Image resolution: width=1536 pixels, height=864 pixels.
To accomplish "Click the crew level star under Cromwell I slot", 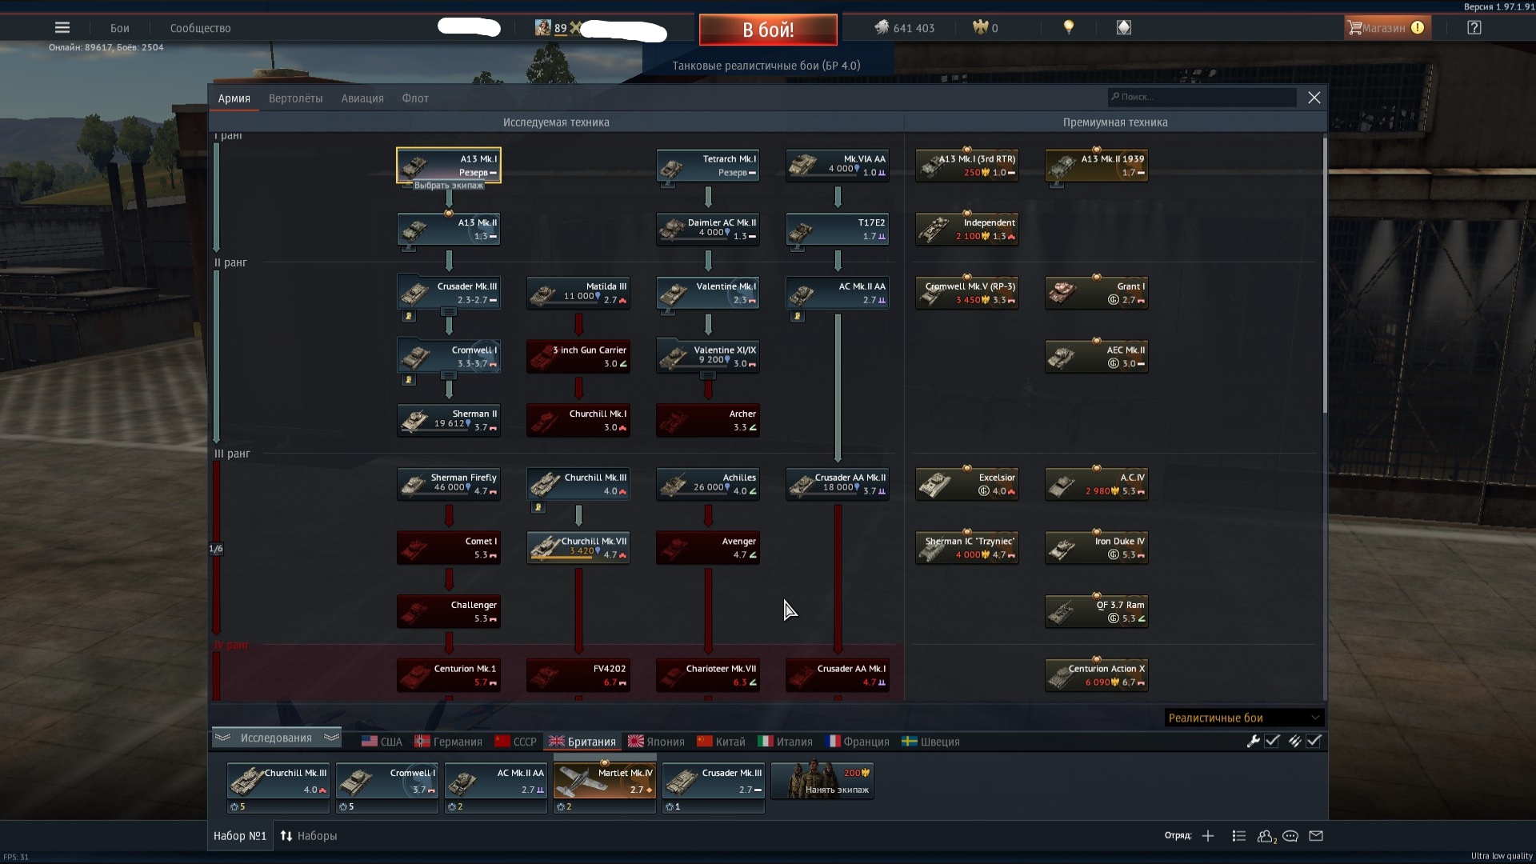I will click(x=343, y=807).
